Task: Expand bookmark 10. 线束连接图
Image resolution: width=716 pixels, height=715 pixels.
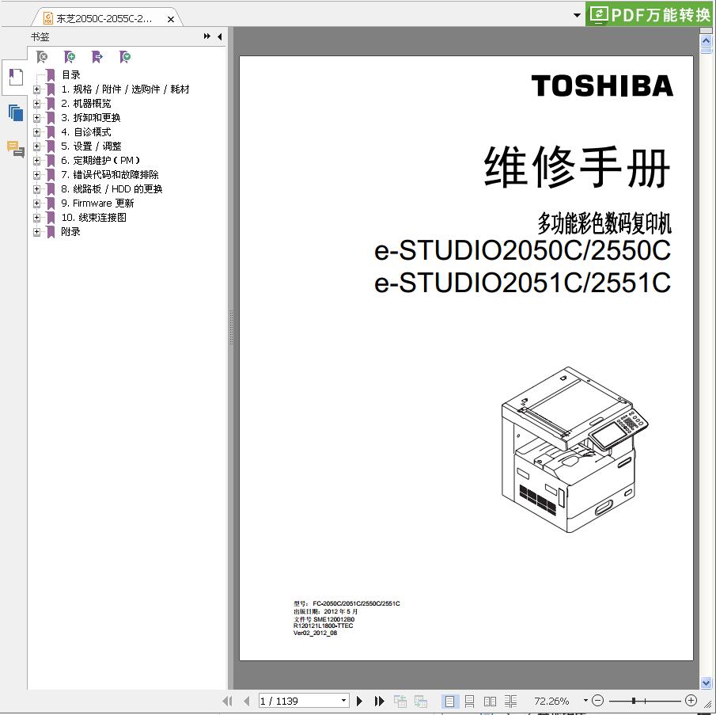Action: (36, 218)
